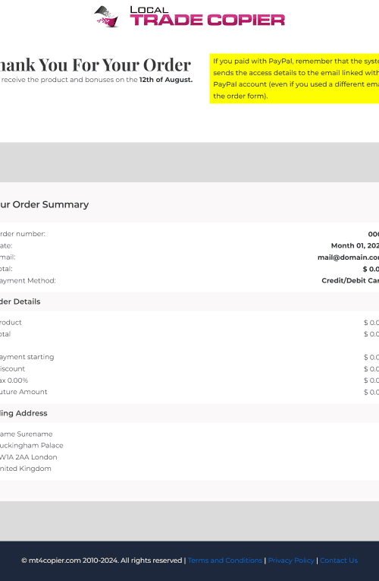This screenshot has width=379, height=581.
Task: Click the Credit/Debit Card payment method value
Action: [x=350, y=280]
